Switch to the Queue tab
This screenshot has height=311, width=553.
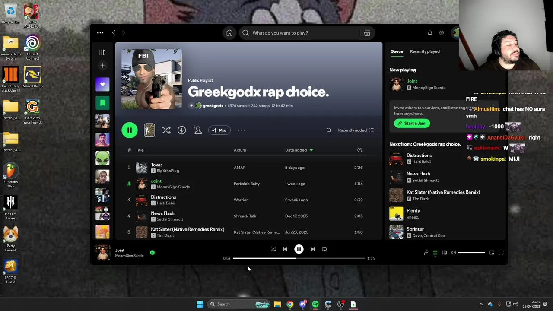397,51
